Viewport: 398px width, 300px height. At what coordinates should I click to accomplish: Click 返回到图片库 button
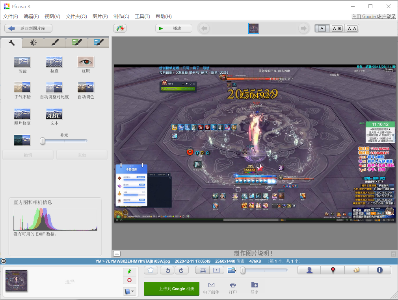pos(28,28)
